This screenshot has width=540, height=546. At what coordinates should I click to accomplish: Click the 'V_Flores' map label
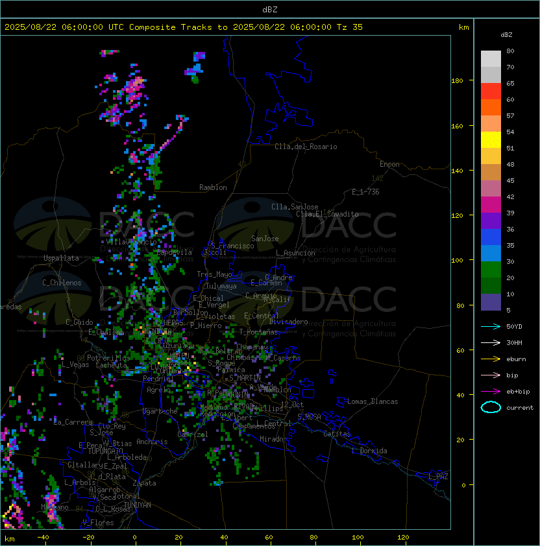98,523
